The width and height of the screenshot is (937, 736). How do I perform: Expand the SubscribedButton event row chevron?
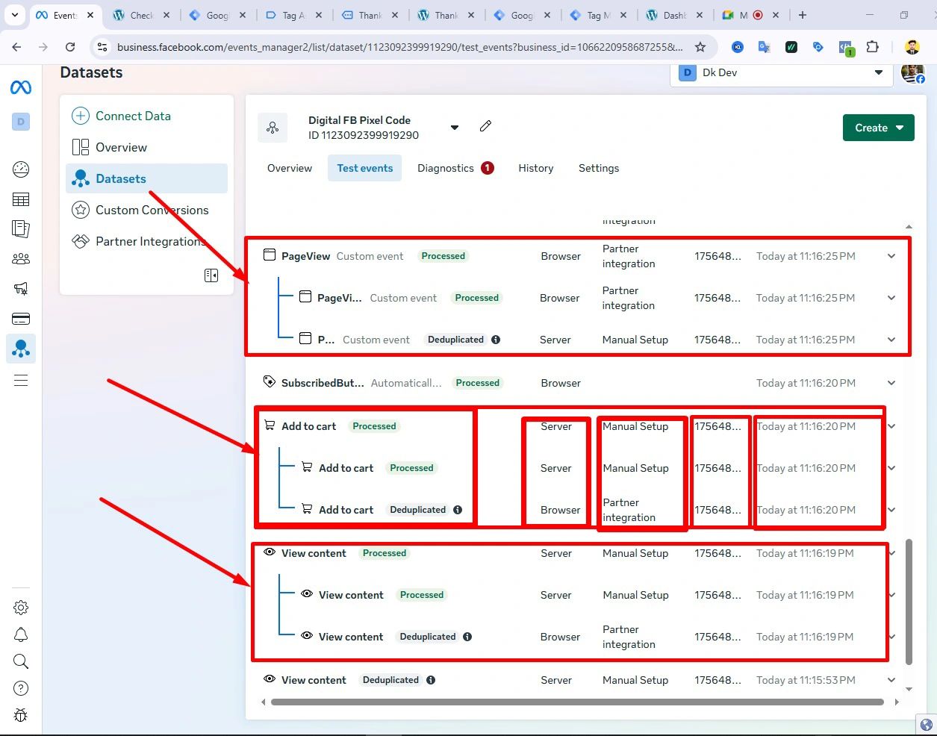(x=891, y=383)
